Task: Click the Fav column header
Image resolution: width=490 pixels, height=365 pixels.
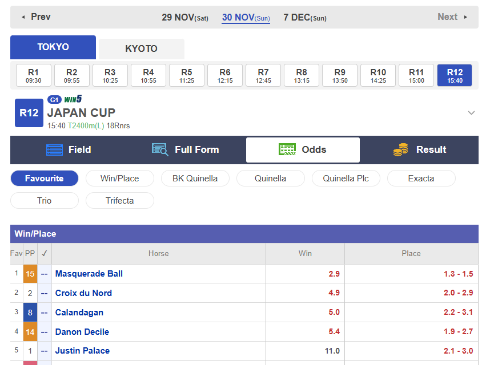Action: tap(16, 253)
